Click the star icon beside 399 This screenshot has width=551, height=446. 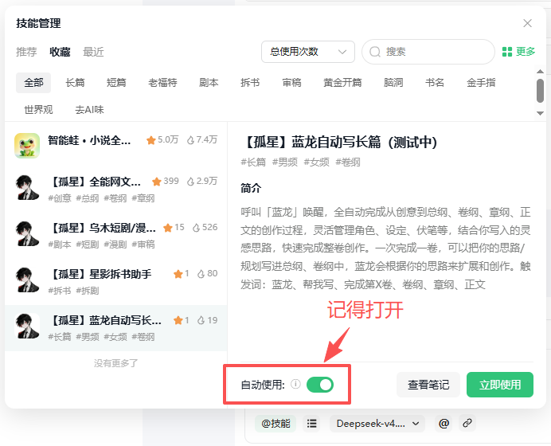157,182
